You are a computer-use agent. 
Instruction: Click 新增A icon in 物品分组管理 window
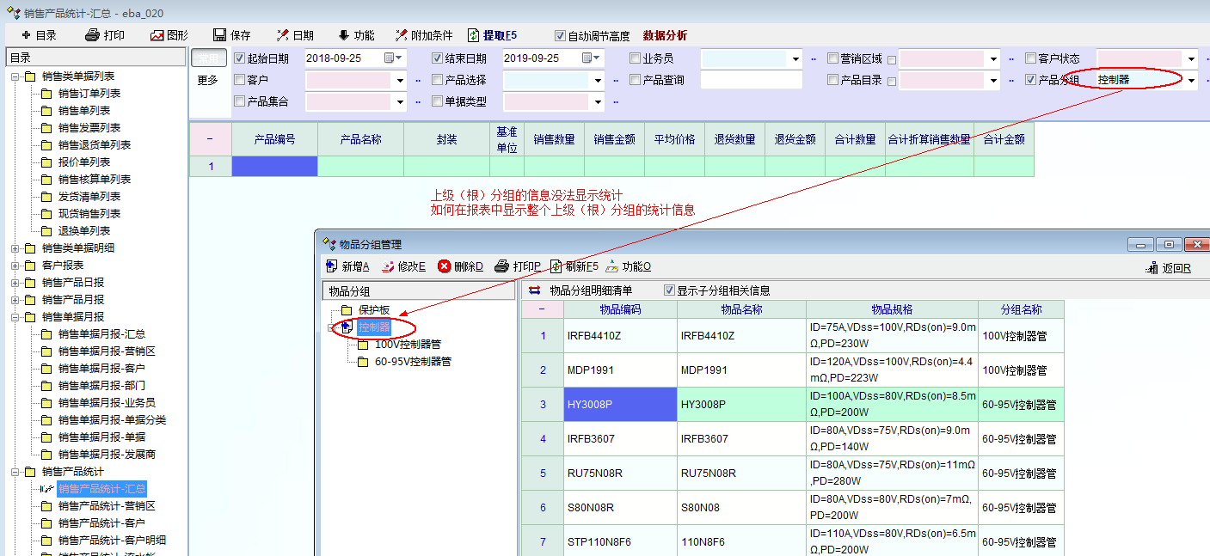pyautogui.click(x=332, y=266)
